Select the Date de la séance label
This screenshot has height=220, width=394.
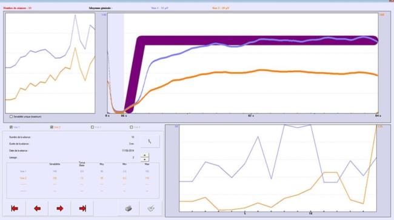(18, 151)
